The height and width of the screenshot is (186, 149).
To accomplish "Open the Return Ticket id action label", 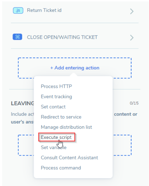I will 44,10.
